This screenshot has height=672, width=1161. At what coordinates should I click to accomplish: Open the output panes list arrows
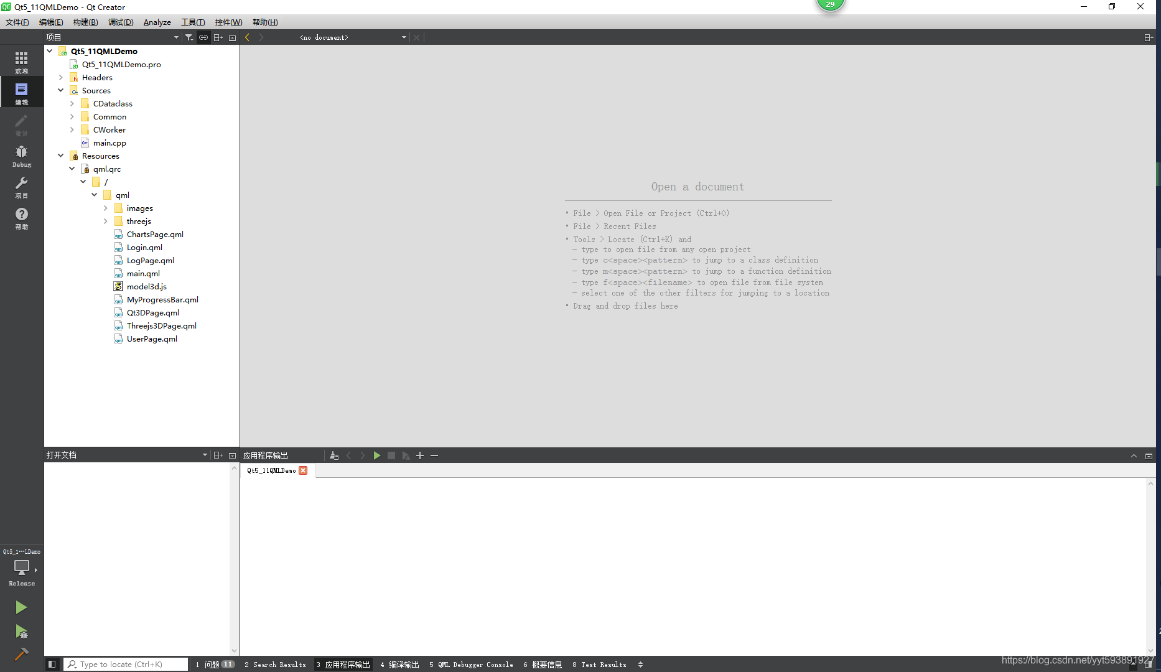pyautogui.click(x=640, y=665)
